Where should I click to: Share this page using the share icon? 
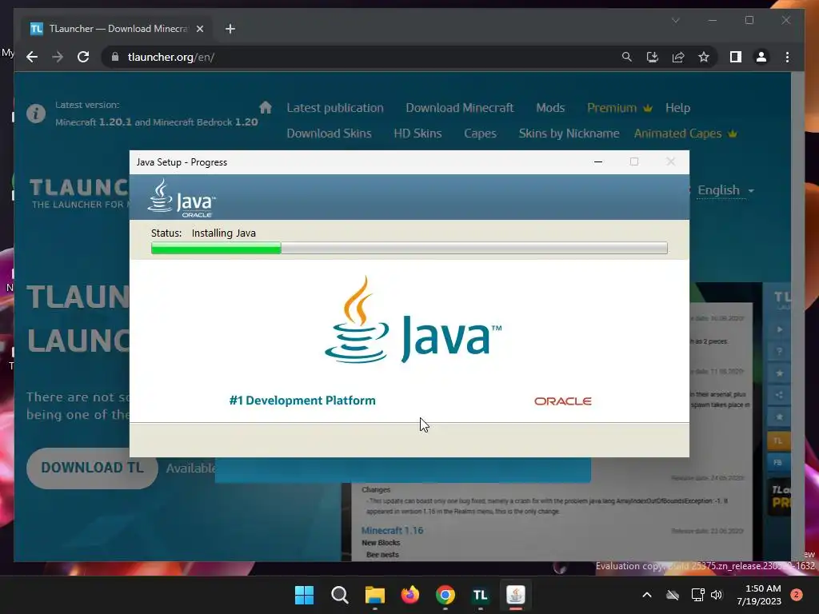pyautogui.click(x=678, y=57)
